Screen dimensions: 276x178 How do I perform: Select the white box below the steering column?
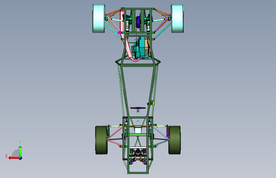(x=138, y=130)
